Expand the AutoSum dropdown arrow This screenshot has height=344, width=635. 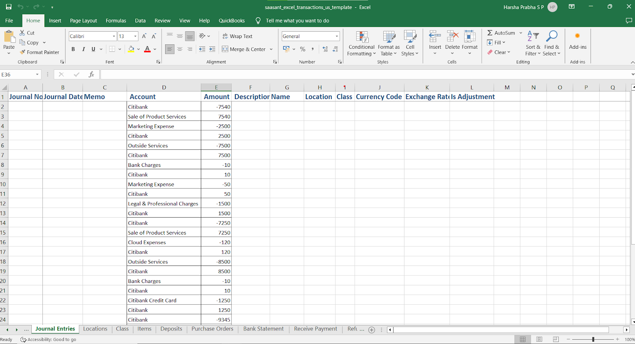[521, 33]
